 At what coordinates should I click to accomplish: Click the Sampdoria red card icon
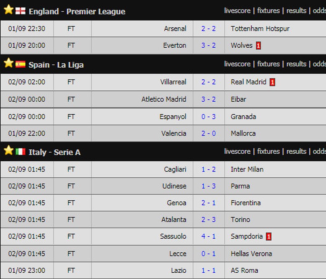(x=269, y=237)
